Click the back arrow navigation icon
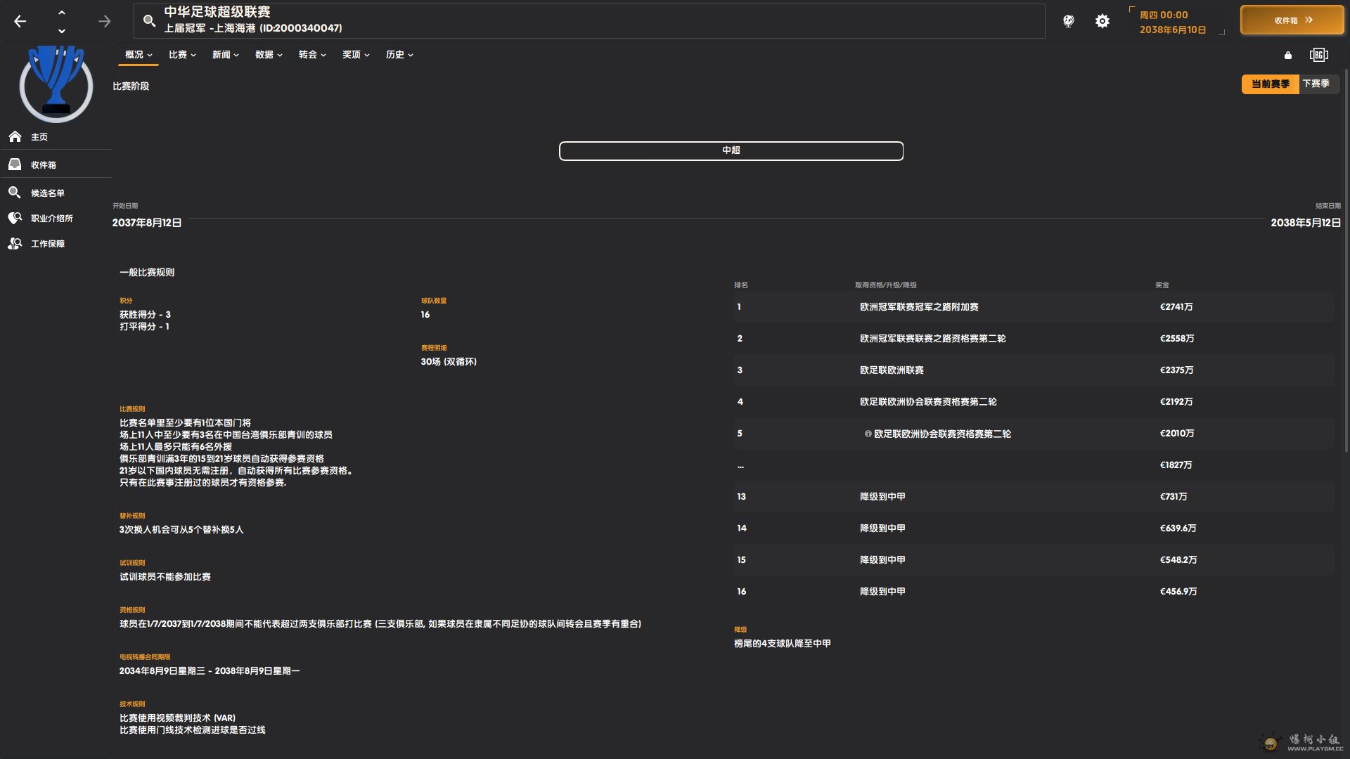This screenshot has width=1350, height=759. (x=20, y=21)
